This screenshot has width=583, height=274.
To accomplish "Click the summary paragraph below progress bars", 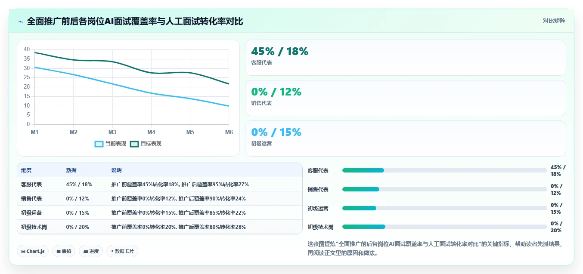I will coord(436,248).
